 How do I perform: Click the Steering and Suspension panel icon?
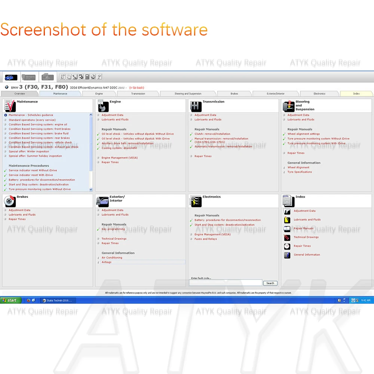[x=289, y=106]
